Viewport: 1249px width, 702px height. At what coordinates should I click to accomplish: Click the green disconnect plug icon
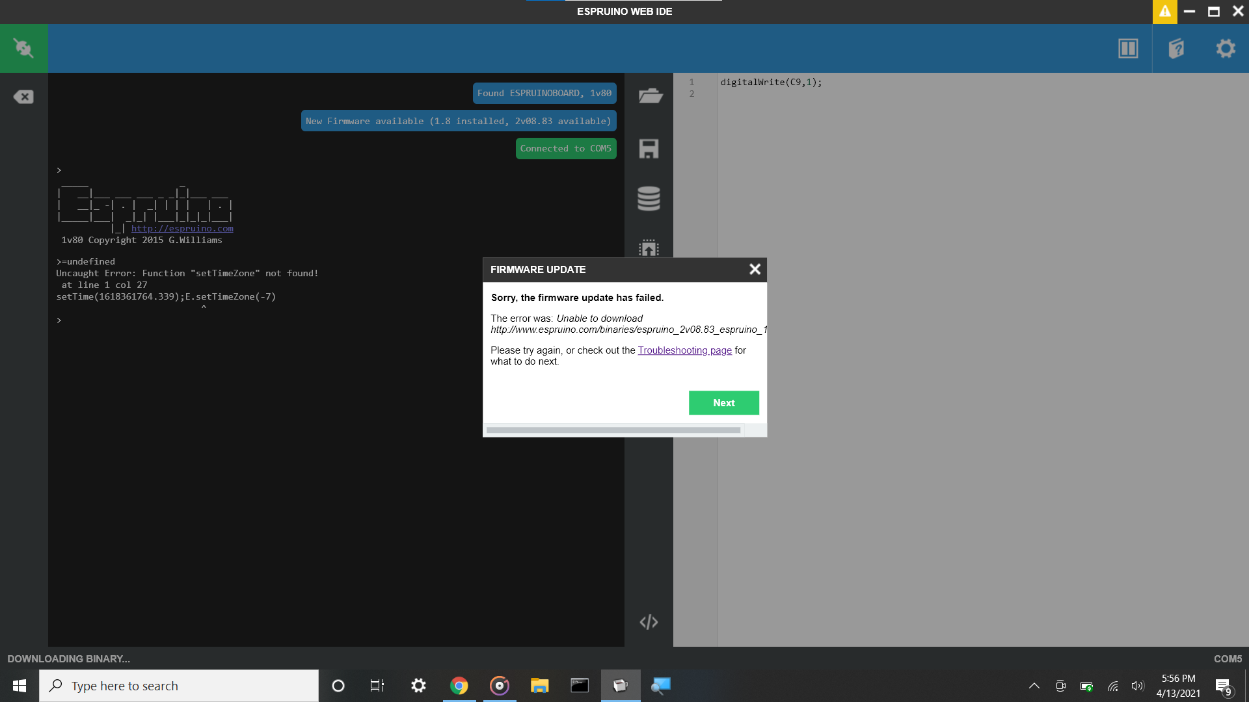[x=23, y=48]
